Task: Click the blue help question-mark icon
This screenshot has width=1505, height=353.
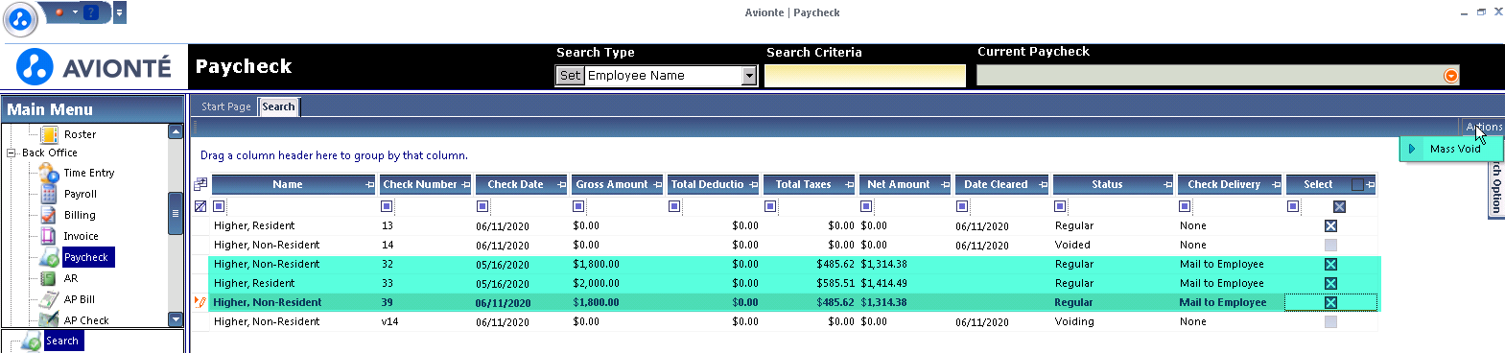Action: [91, 12]
